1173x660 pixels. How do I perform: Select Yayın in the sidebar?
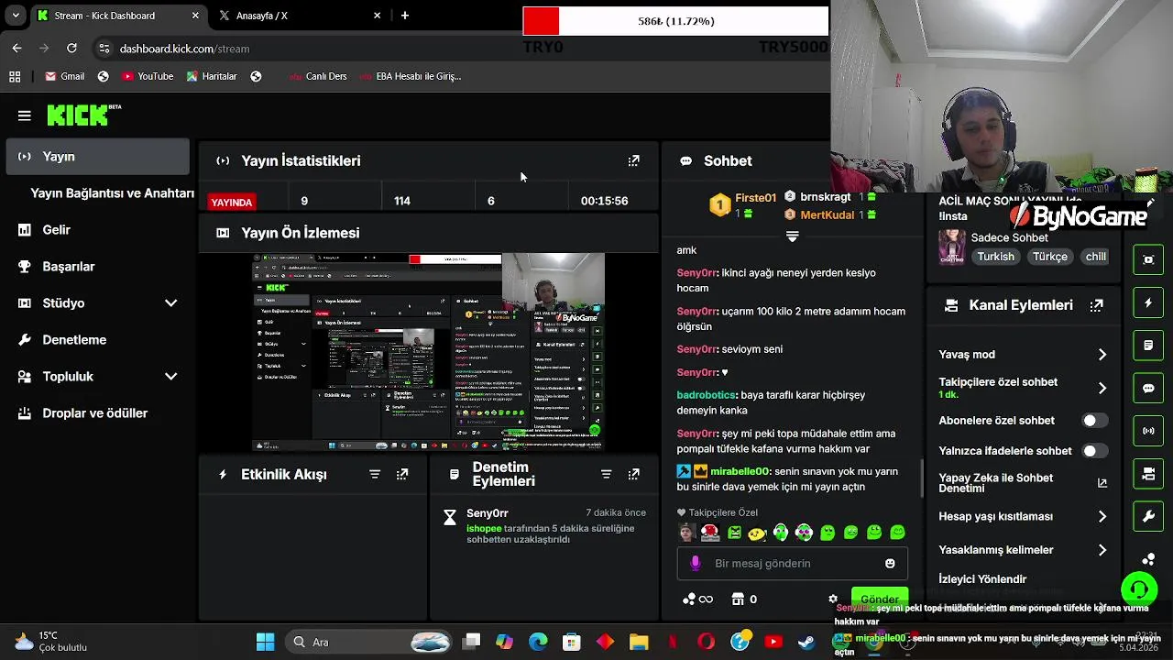(97, 157)
